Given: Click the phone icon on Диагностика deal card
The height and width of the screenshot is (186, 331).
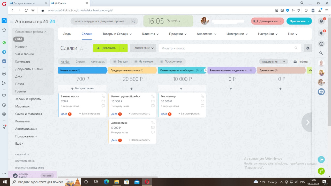Looking at the screenshot, I should coord(153,123).
